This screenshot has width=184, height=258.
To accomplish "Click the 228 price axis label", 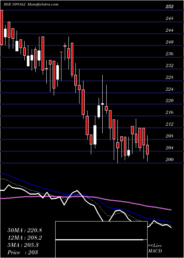I will point(169,77).
